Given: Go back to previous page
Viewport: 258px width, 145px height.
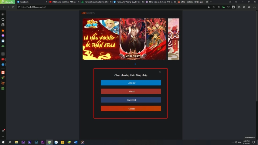Looking at the screenshot, I should point(3,7).
